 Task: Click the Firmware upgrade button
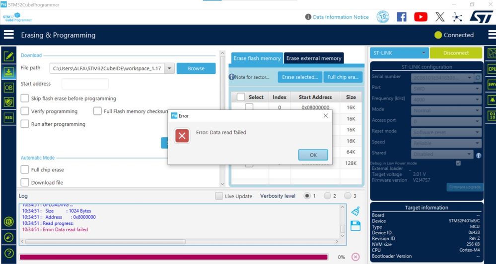465,187
